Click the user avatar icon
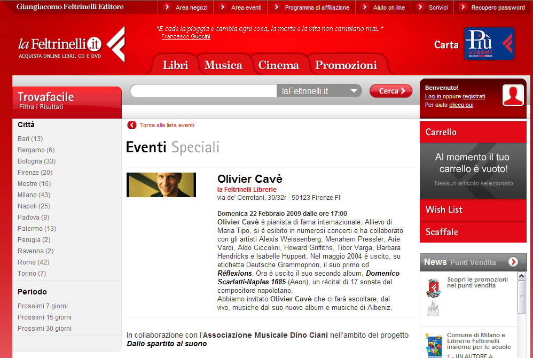The width and height of the screenshot is (533, 358). 513,95
